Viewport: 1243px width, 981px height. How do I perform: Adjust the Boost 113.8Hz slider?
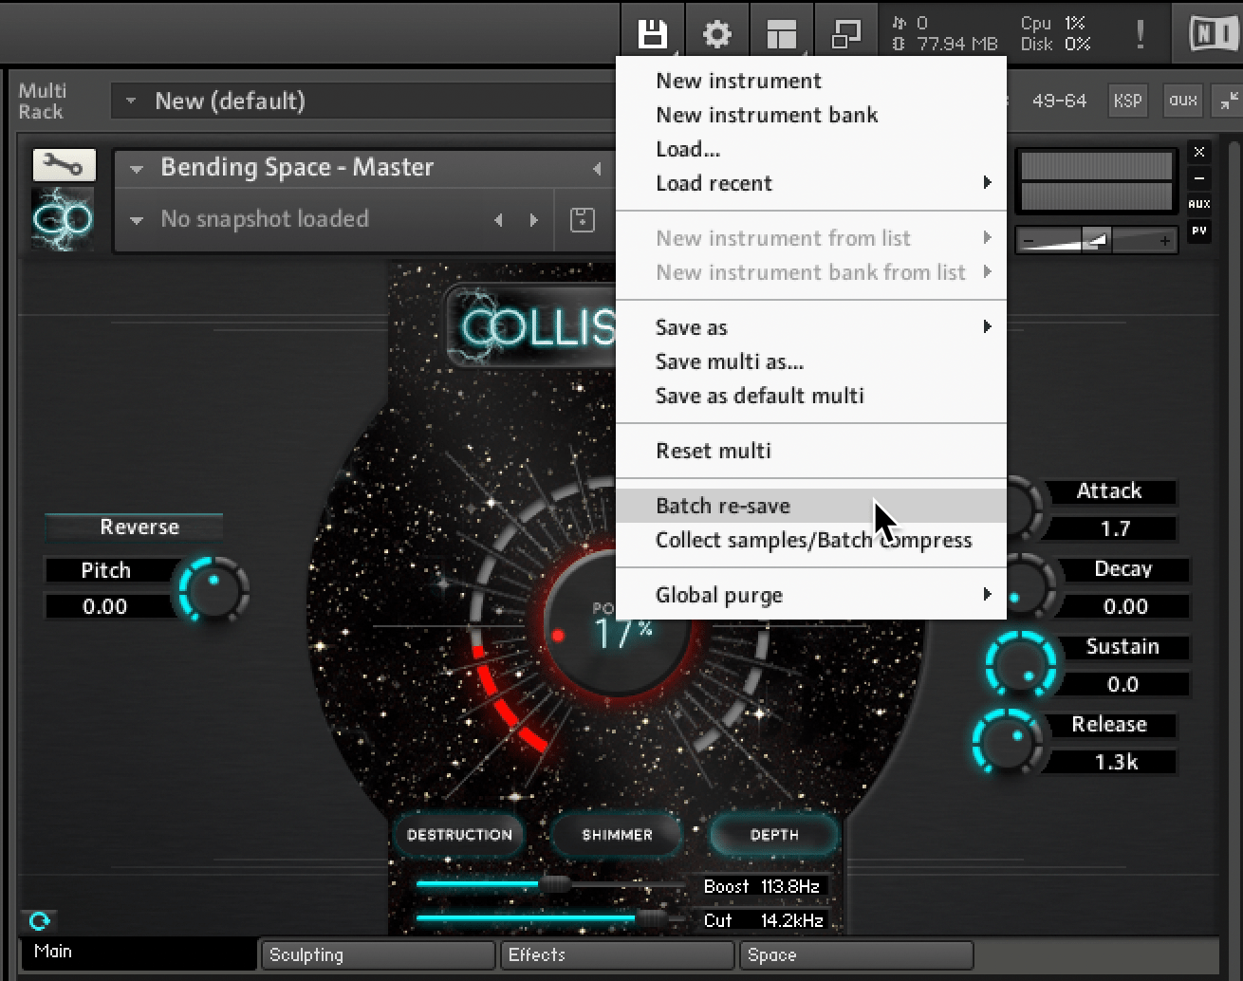coord(522,884)
